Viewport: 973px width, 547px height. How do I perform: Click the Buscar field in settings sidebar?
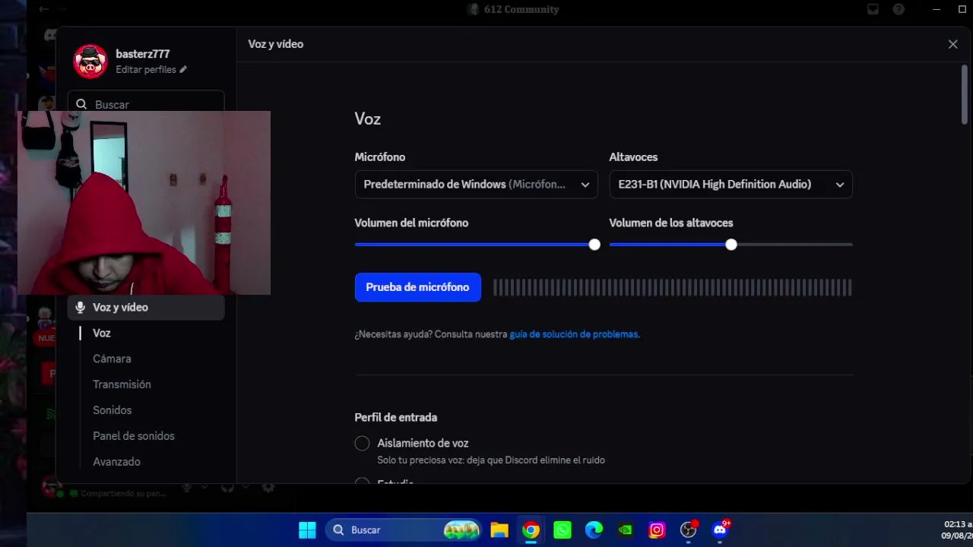[146, 104]
